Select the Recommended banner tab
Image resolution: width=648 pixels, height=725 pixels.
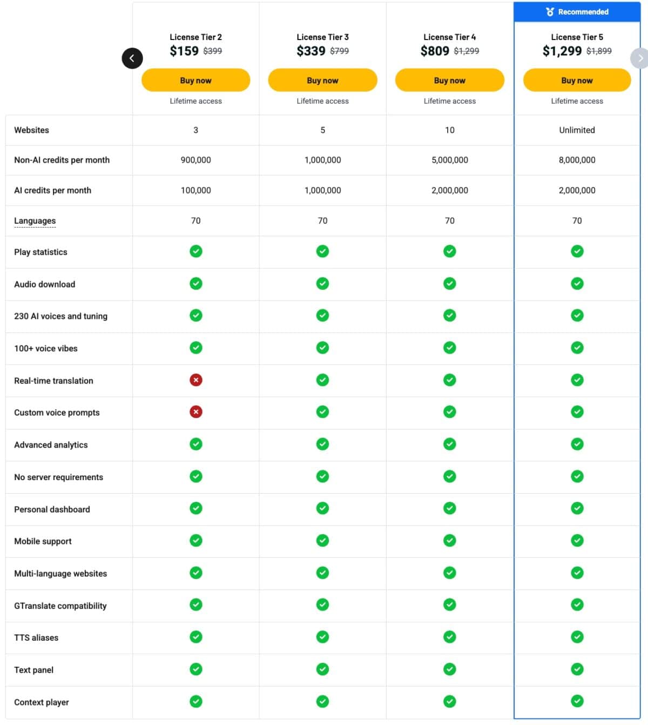coord(577,12)
